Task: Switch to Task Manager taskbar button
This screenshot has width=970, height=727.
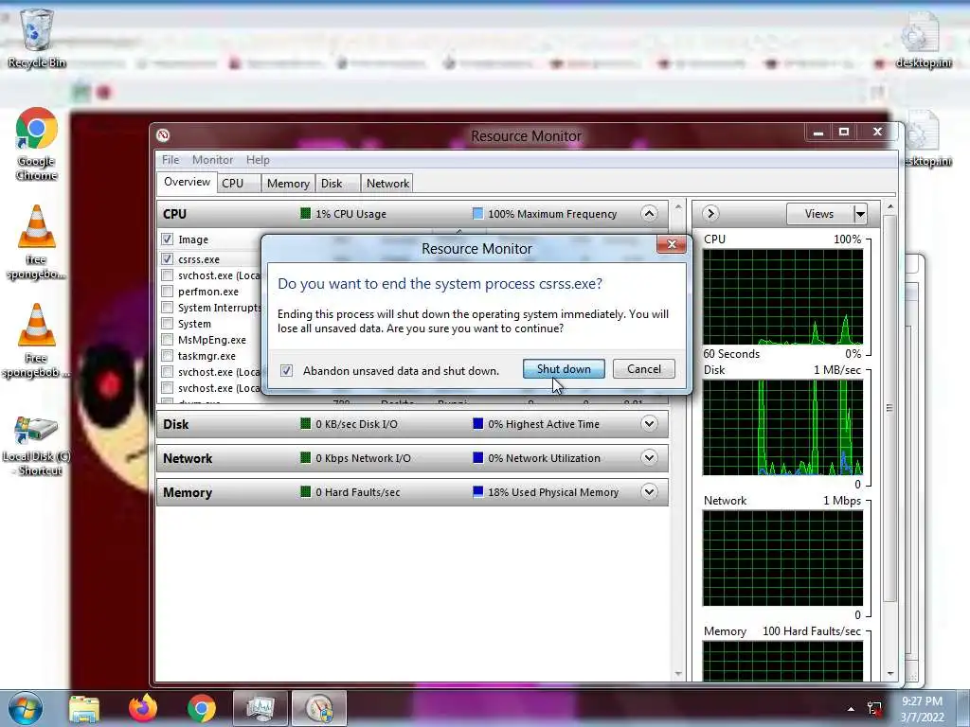Action: 260,708
